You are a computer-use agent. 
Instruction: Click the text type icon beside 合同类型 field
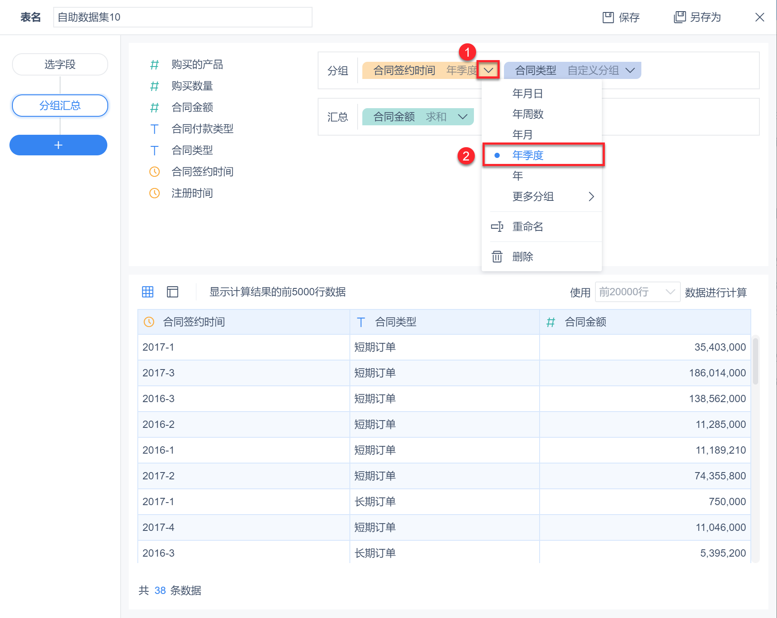pyautogui.click(x=155, y=151)
